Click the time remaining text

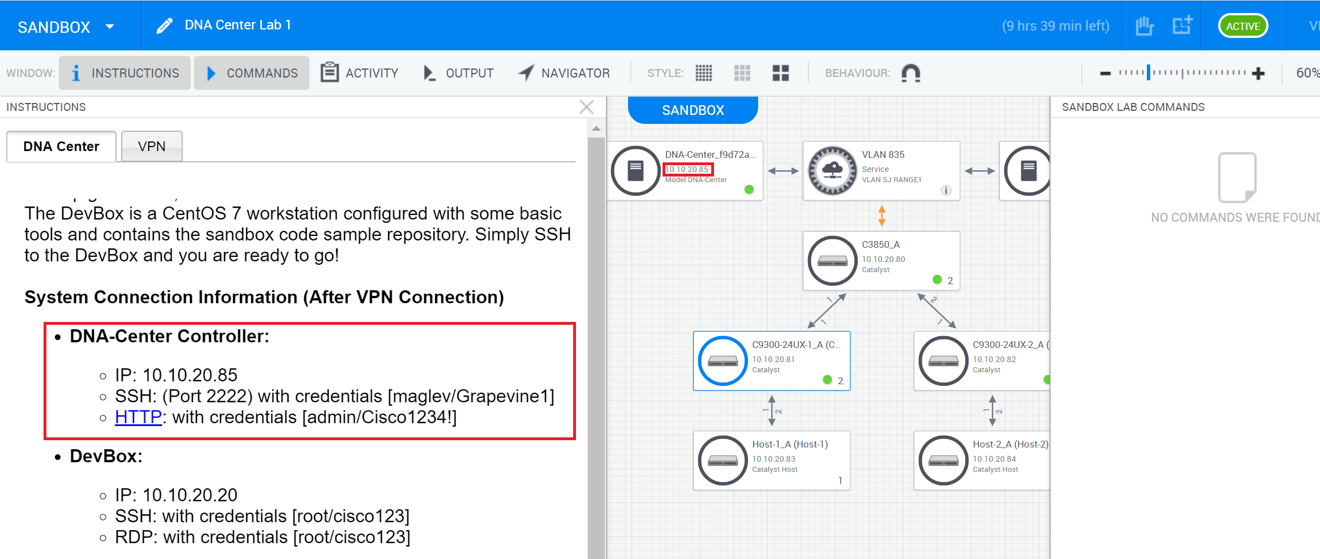(1055, 26)
